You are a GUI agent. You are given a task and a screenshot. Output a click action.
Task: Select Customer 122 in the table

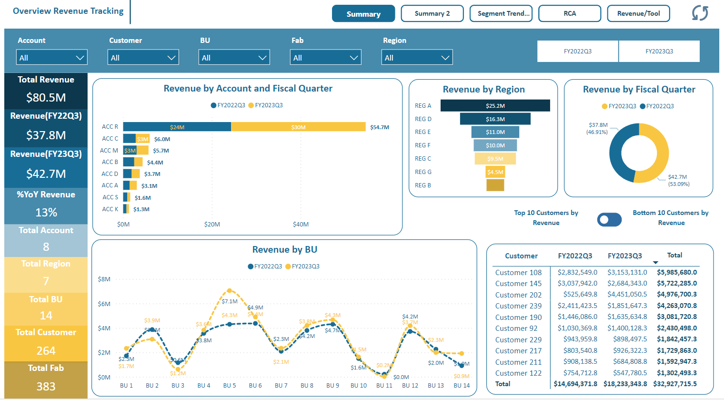click(x=518, y=373)
